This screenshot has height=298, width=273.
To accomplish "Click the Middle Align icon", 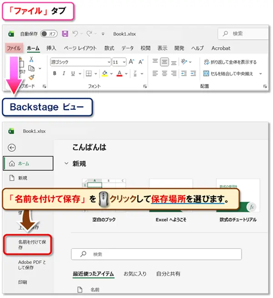I will pyautogui.click(x=164, y=62).
